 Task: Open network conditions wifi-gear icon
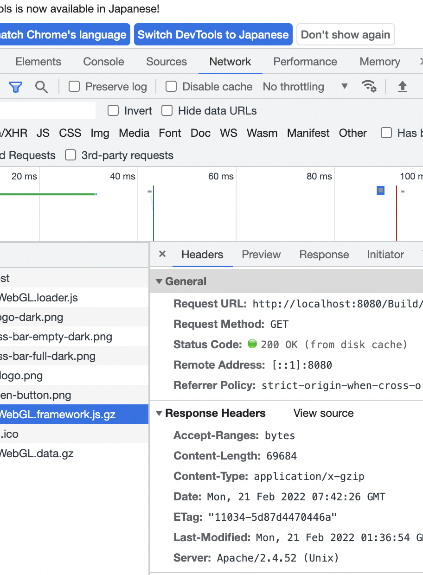coord(369,86)
